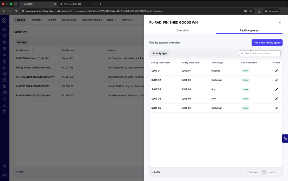Open settings gear in left sidebar
Image resolution: width=288 pixels, height=181 pixels.
point(4,166)
